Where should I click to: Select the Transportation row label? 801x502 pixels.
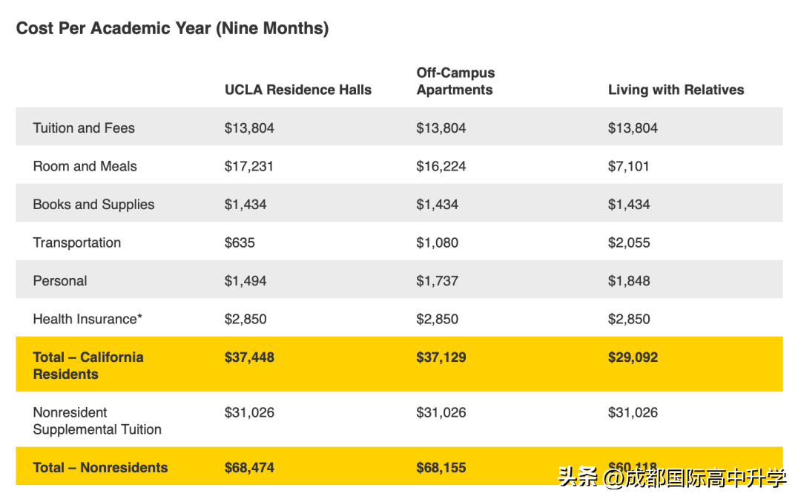coord(76,243)
